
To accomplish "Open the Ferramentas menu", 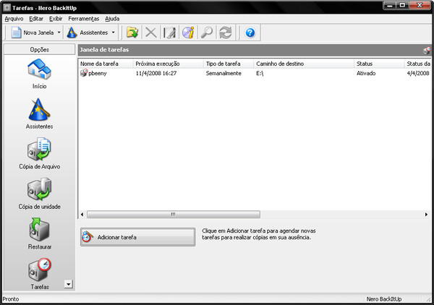I will [84, 19].
